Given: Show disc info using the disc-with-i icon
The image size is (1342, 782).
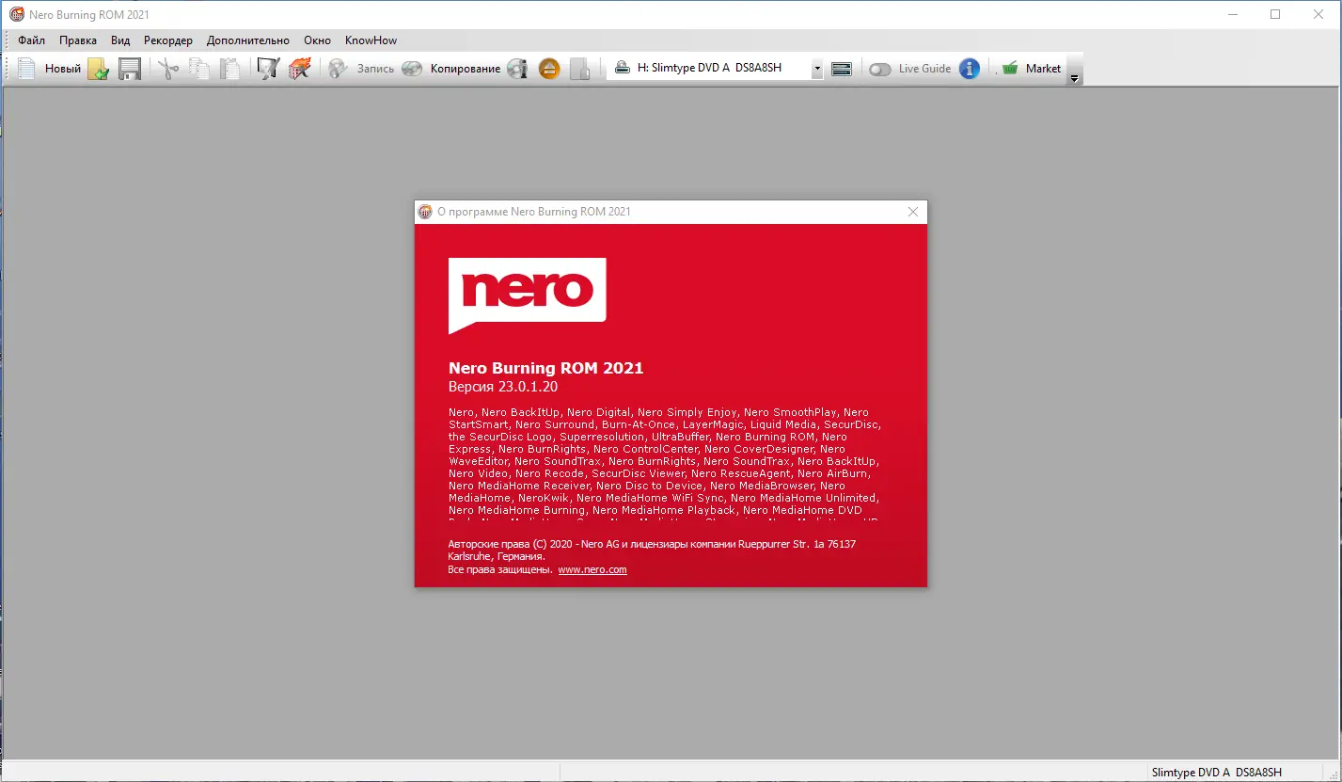Looking at the screenshot, I should [x=517, y=69].
